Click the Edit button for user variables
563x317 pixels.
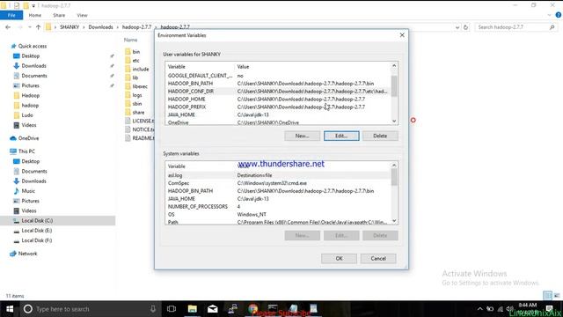click(x=341, y=136)
